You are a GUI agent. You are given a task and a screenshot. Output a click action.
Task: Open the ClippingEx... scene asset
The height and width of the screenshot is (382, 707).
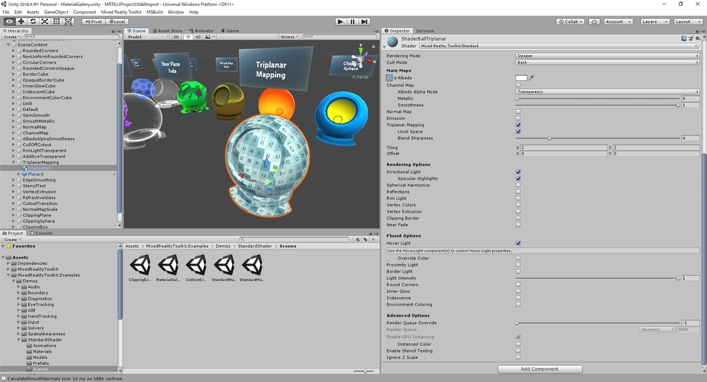[x=140, y=269]
